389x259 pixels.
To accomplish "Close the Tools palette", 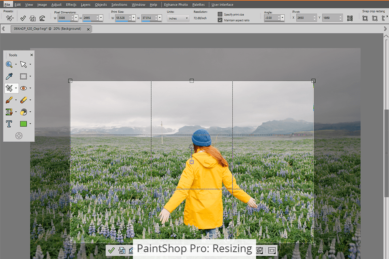I will [x=32, y=55].
